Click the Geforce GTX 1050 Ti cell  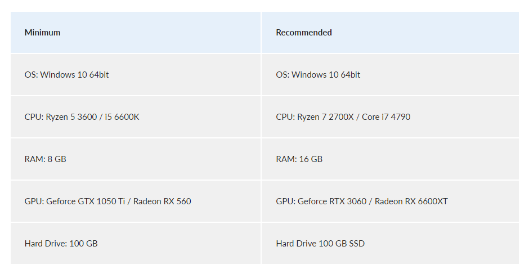point(136,201)
